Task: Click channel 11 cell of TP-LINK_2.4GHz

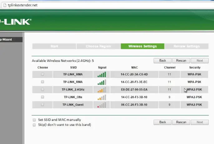Action: tap(169, 89)
